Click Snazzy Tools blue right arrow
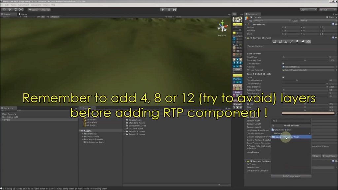This screenshot has height=190, width=338. (241, 63)
